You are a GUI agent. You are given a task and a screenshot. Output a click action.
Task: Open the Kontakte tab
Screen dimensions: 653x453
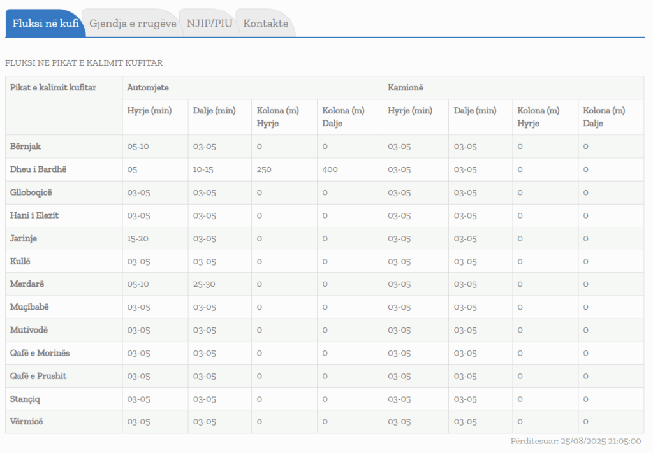(x=266, y=24)
